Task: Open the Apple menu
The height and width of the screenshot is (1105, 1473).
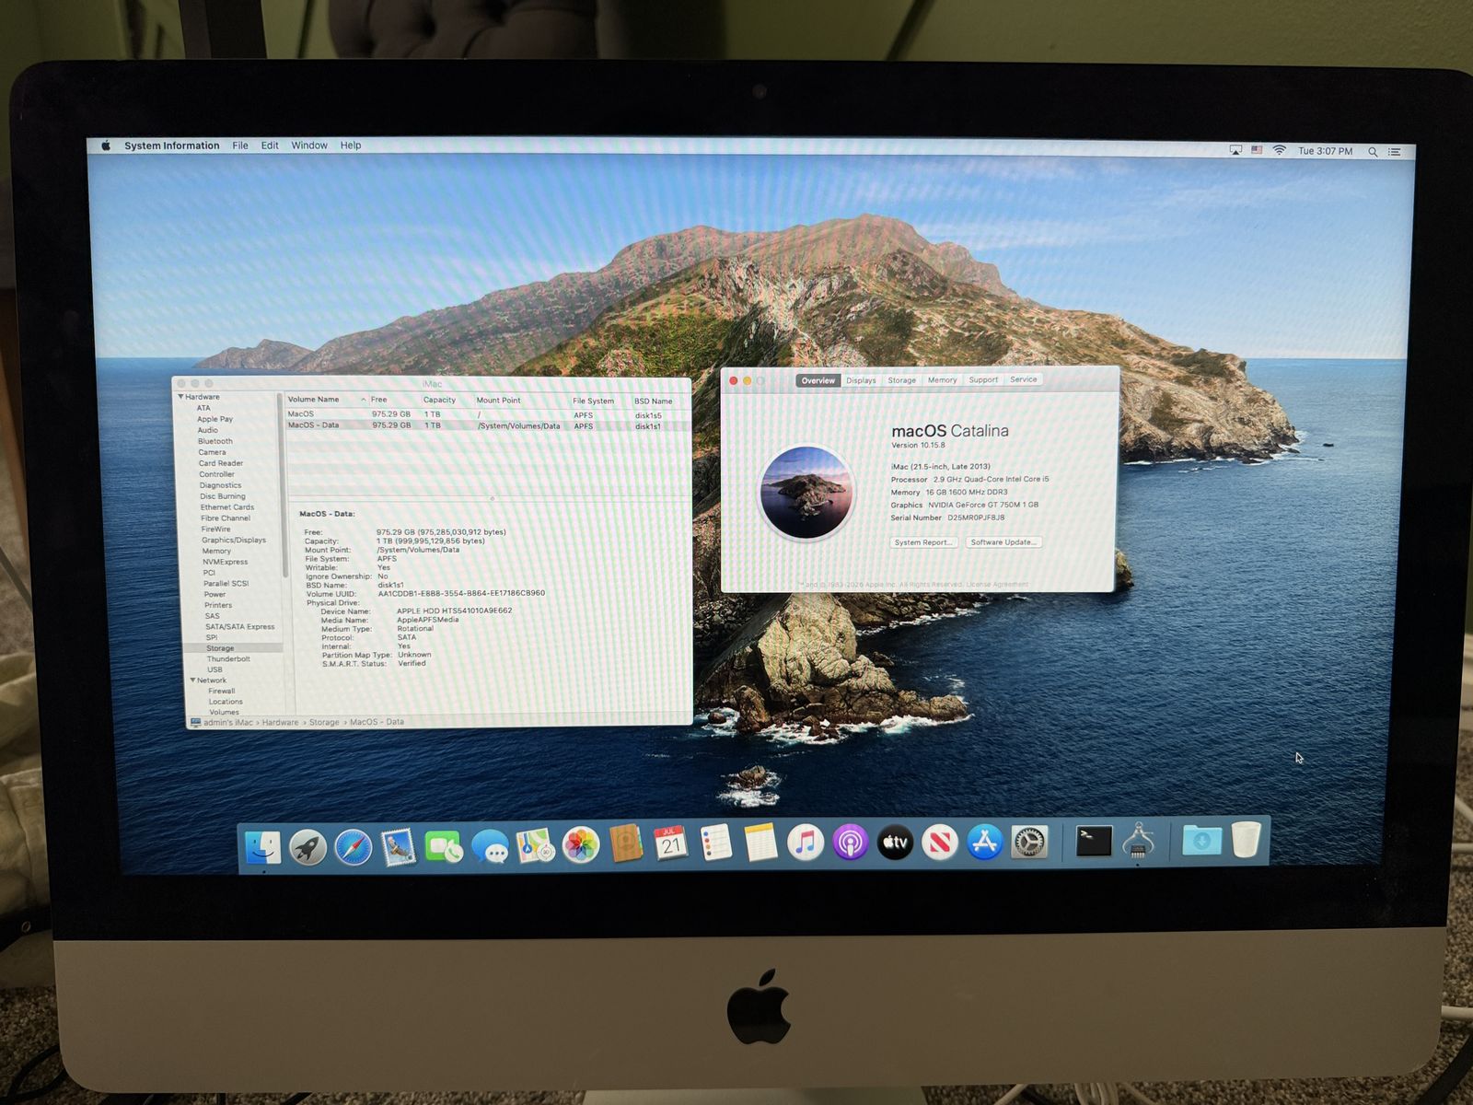Action: [106, 145]
